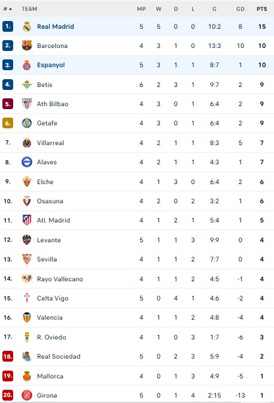Click the Atl. Madrid crest
The image size is (274, 403).
click(27, 220)
